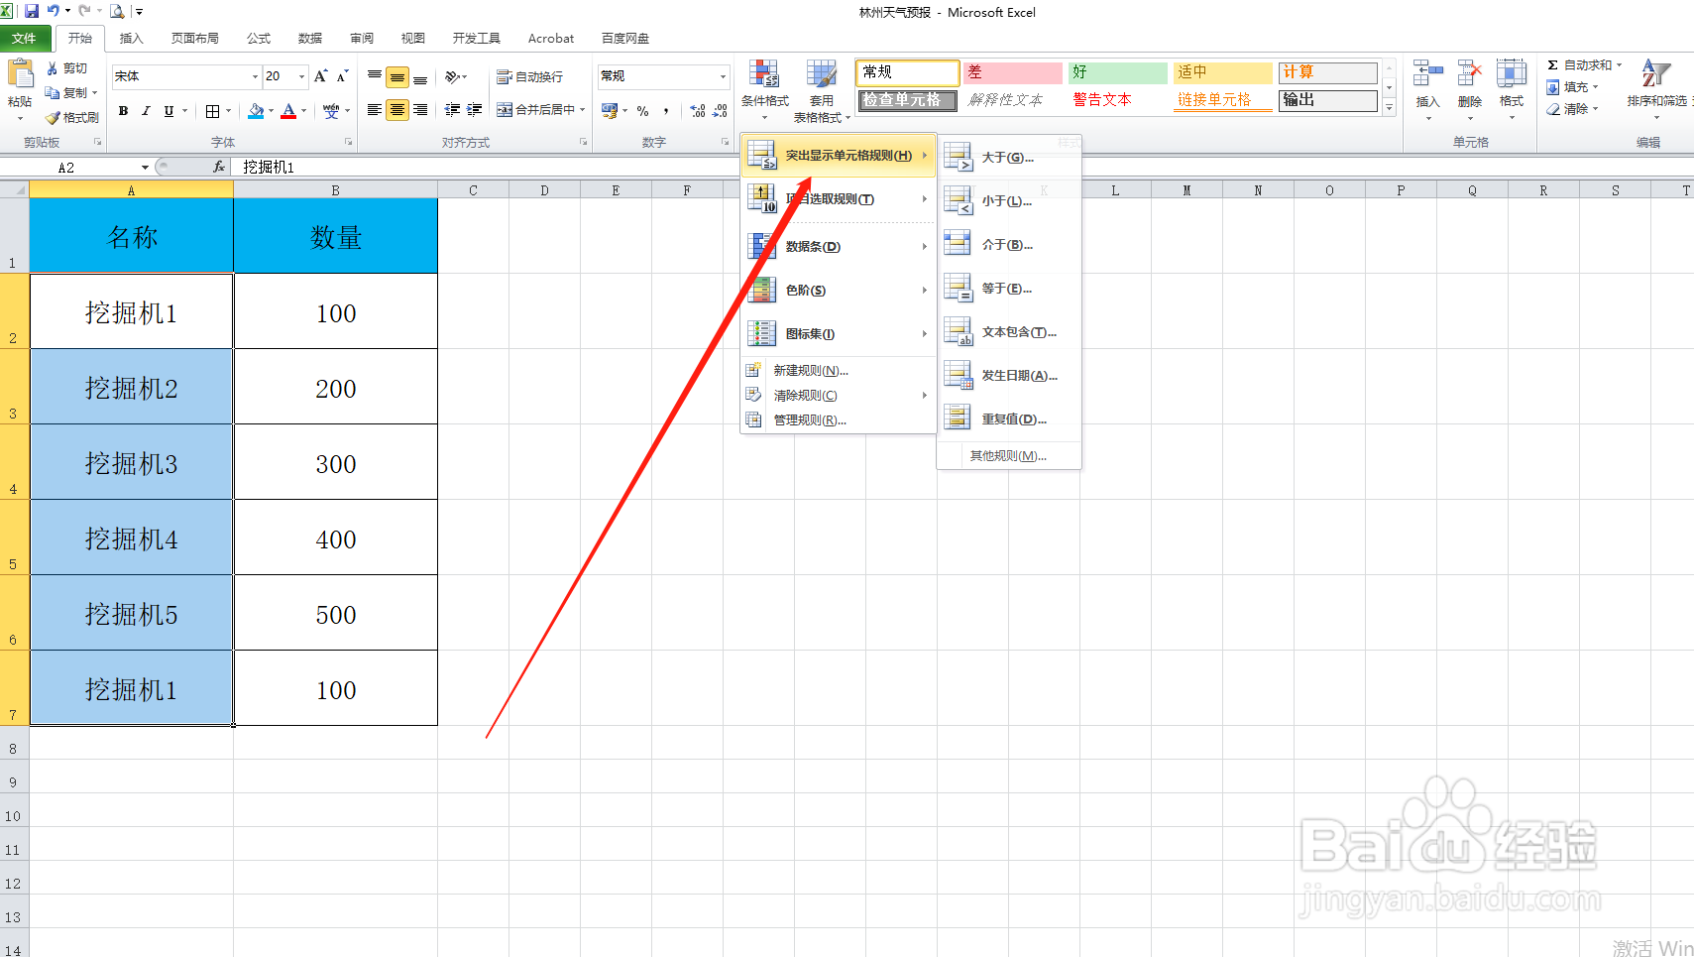Click the decrease decimal icon
The image size is (1694, 957).
[721, 111]
